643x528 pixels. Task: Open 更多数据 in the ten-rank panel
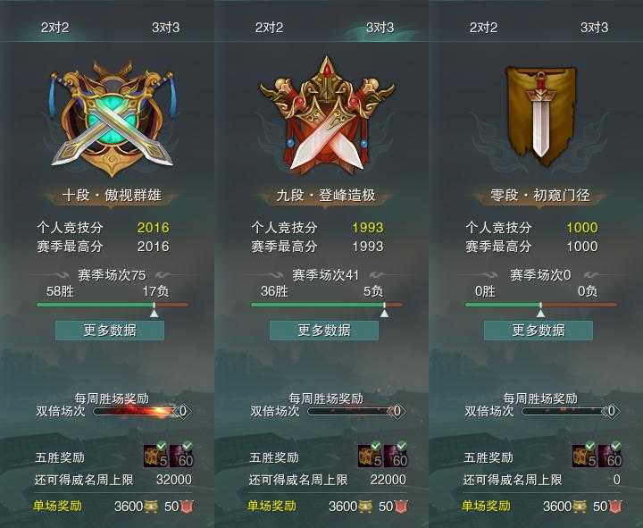pyautogui.click(x=110, y=331)
